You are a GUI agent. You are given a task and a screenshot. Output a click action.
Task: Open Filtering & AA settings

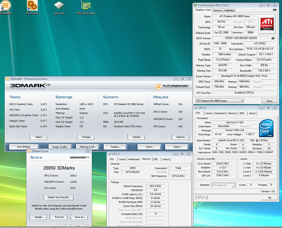point(88,146)
